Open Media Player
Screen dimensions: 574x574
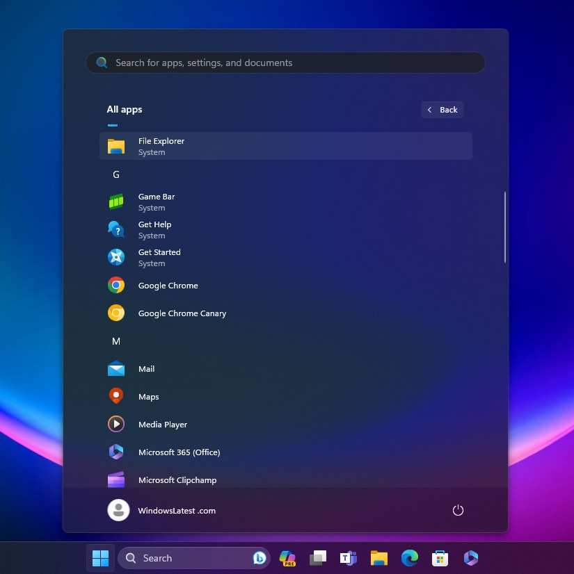pos(162,425)
